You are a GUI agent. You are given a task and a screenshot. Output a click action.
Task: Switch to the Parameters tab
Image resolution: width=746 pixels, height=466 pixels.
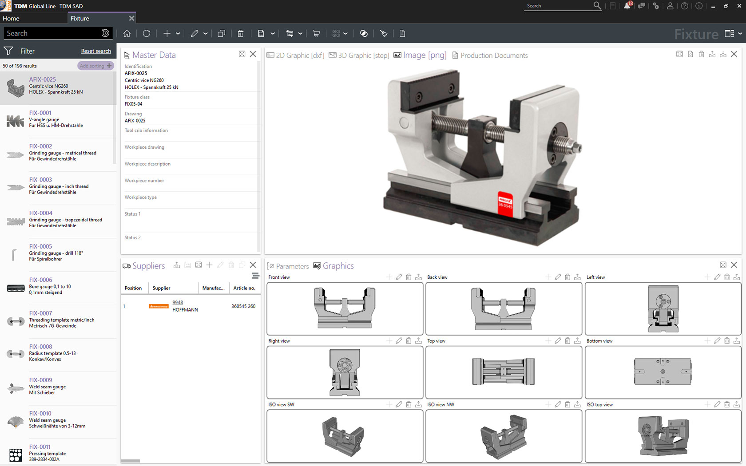pos(288,266)
